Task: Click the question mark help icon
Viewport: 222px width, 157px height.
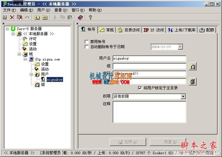Action: tap(90, 17)
